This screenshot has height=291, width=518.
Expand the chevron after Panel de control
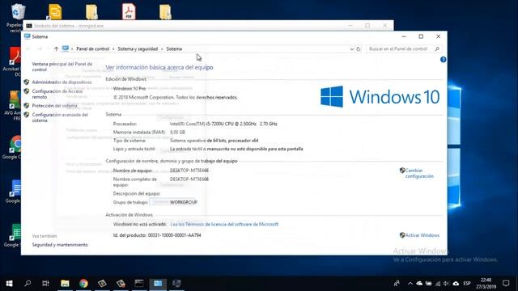point(113,48)
